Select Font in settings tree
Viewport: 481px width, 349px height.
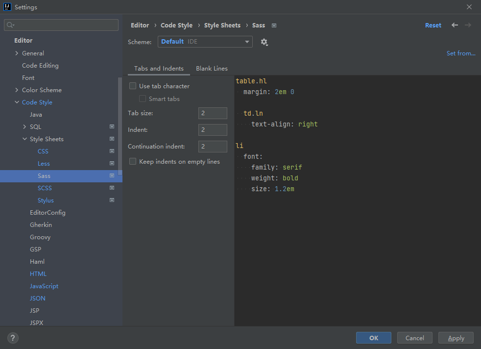click(x=28, y=77)
